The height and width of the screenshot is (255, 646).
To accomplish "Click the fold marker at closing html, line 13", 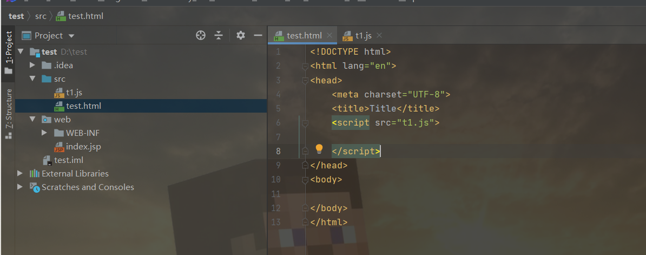I will click(x=305, y=222).
